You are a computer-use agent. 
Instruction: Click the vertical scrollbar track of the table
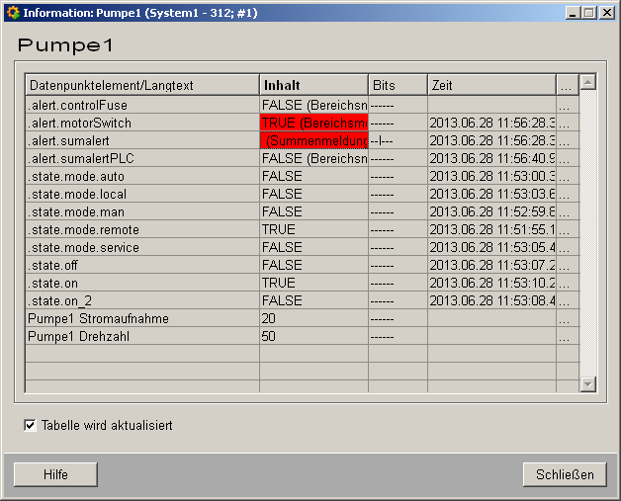pyautogui.click(x=588, y=233)
